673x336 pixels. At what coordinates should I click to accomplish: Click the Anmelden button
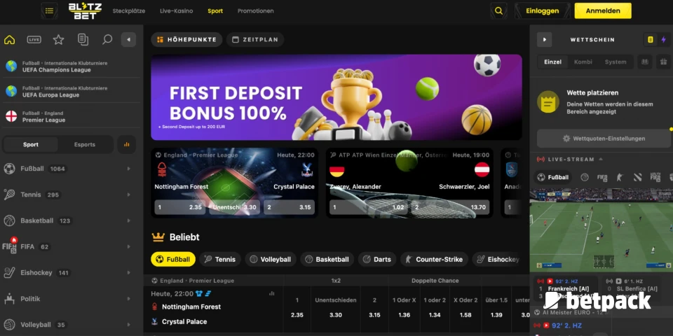pos(603,10)
